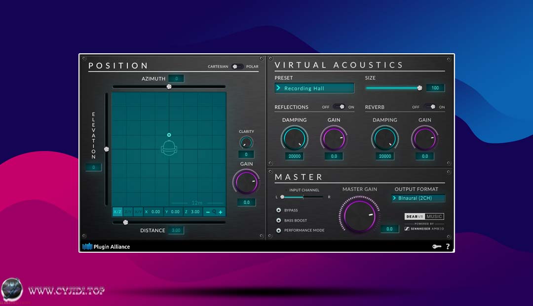Switch grid to X/Z view
533x306 pixels.
pyautogui.click(x=117, y=212)
